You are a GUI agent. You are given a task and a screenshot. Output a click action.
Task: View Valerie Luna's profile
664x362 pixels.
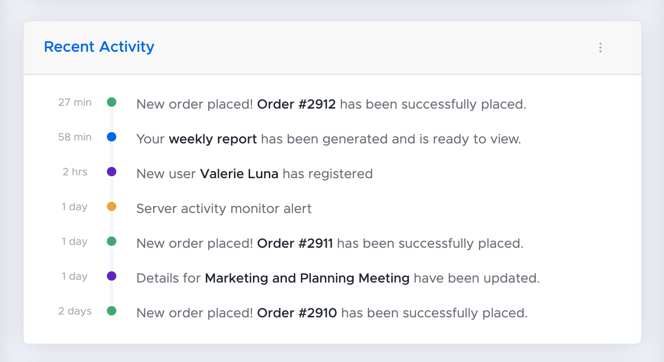pos(239,173)
